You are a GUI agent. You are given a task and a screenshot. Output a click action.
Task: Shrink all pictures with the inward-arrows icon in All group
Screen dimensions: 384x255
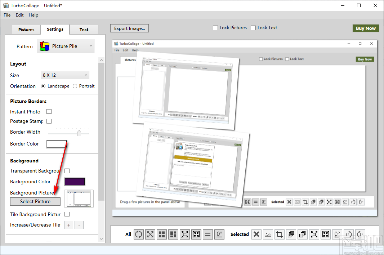tap(196, 234)
